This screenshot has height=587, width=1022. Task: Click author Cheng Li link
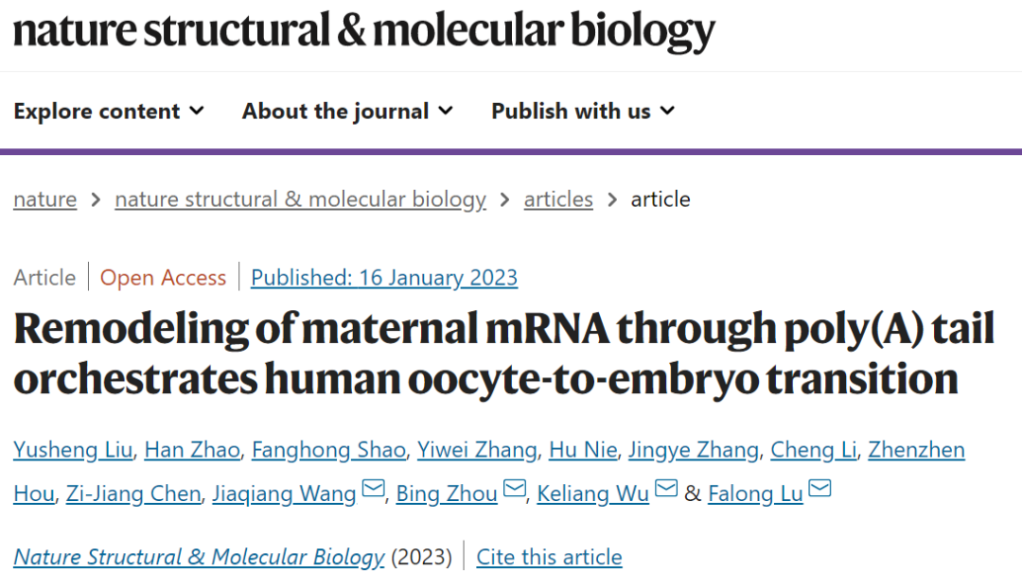(x=814, y=450)
